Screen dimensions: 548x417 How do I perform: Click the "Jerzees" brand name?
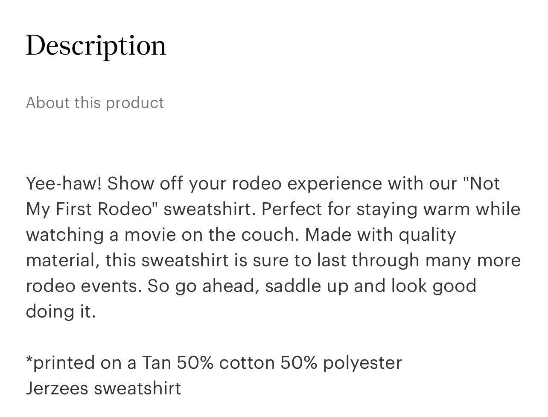pyautogui.click(x=57, y=388)
